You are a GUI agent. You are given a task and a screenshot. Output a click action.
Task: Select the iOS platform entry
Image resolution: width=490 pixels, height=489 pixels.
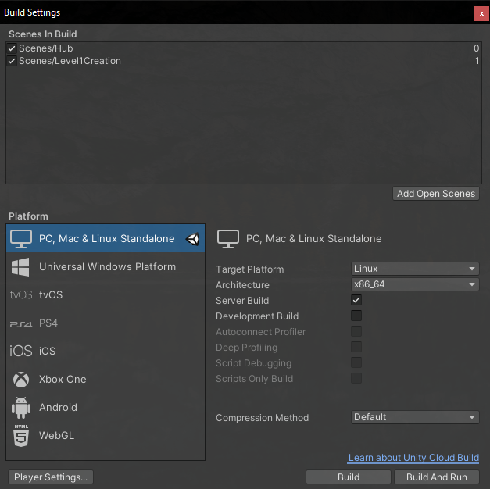106,351
